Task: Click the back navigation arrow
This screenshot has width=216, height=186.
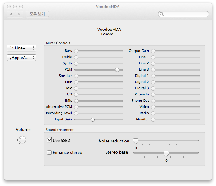Action: 11,14
